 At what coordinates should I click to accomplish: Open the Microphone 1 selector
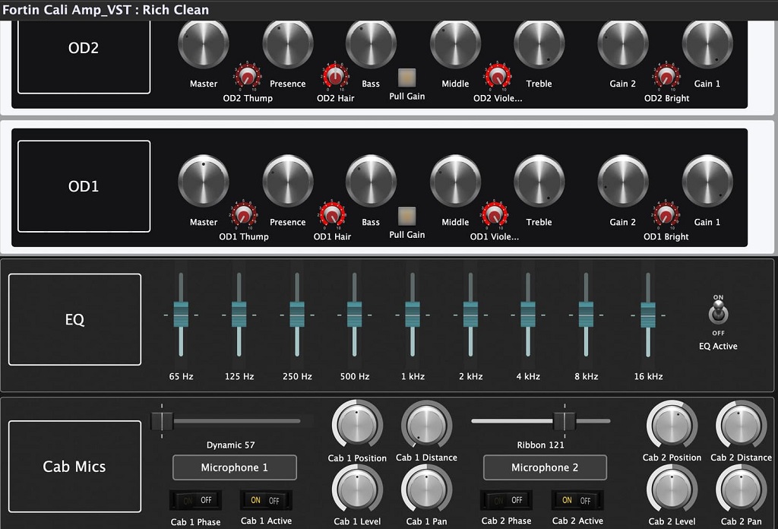(x=235, y=467)
